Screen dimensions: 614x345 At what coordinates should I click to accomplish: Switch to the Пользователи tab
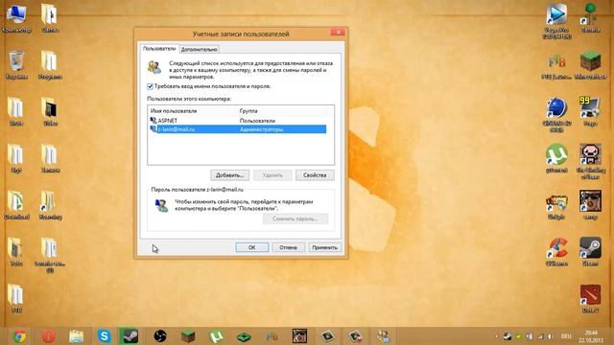tap(159, 49)
